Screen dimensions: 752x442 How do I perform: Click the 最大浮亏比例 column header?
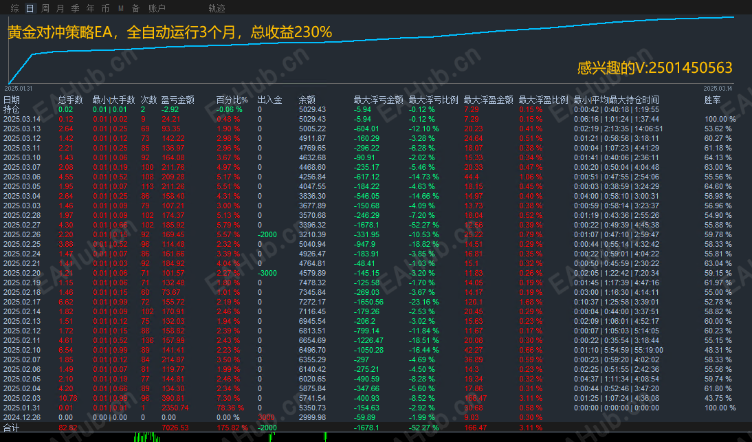click(434, 100)
